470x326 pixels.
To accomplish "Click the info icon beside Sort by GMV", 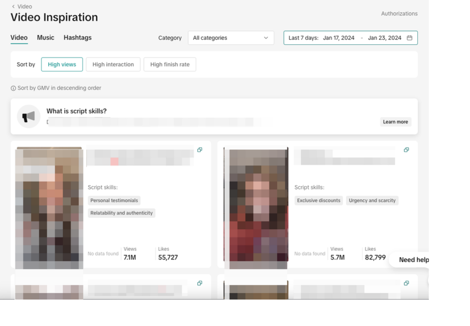I will (13, 89).
